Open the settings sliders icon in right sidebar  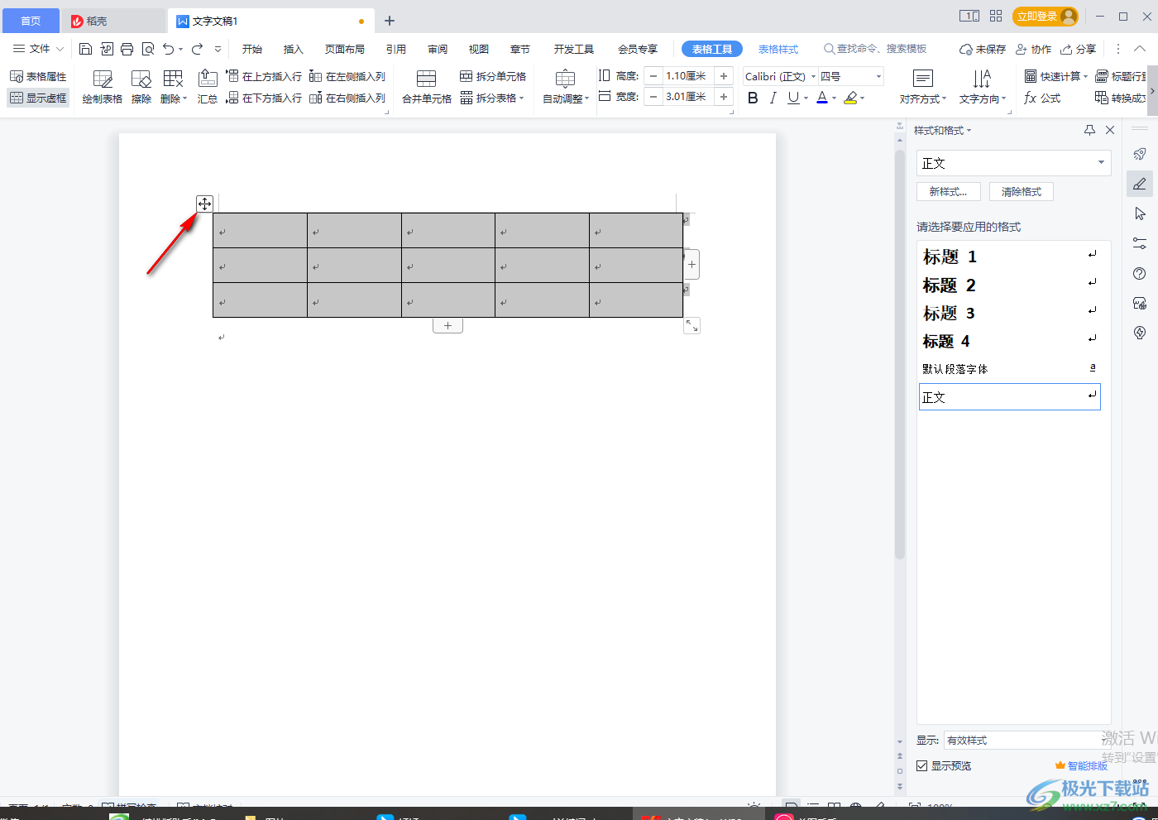pyautogui.click(x=1140, y=243)
